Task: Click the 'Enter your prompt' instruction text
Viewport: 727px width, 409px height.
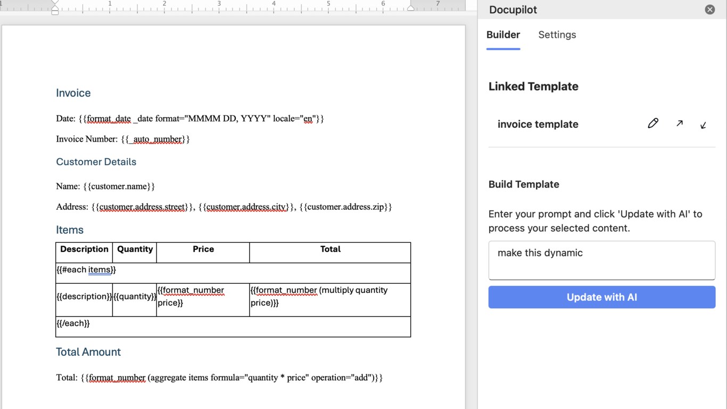Action: pos(596,221)
